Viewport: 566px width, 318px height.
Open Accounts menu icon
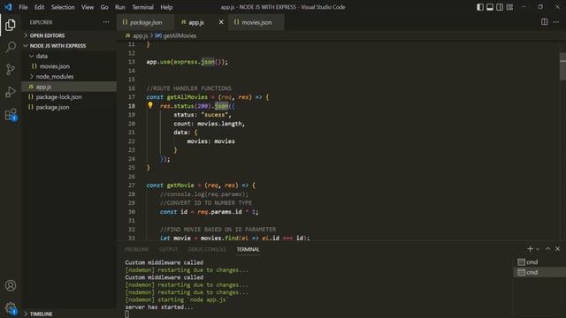(x=11, y=285)
